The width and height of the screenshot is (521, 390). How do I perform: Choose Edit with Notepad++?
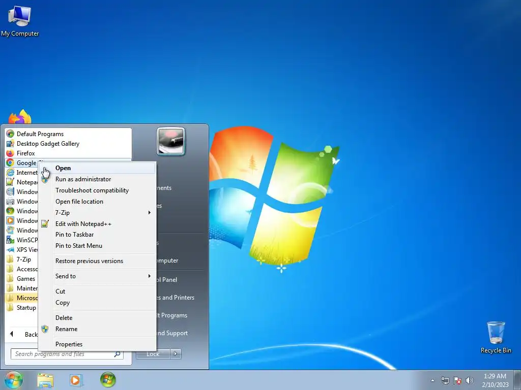point(97,224)
